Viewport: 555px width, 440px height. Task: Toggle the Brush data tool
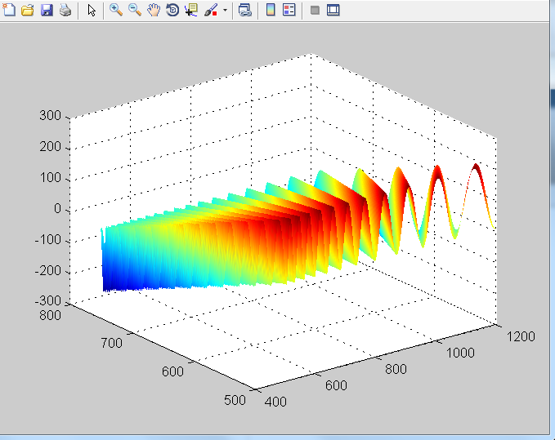pyautogui.click(x=210, y=11)
